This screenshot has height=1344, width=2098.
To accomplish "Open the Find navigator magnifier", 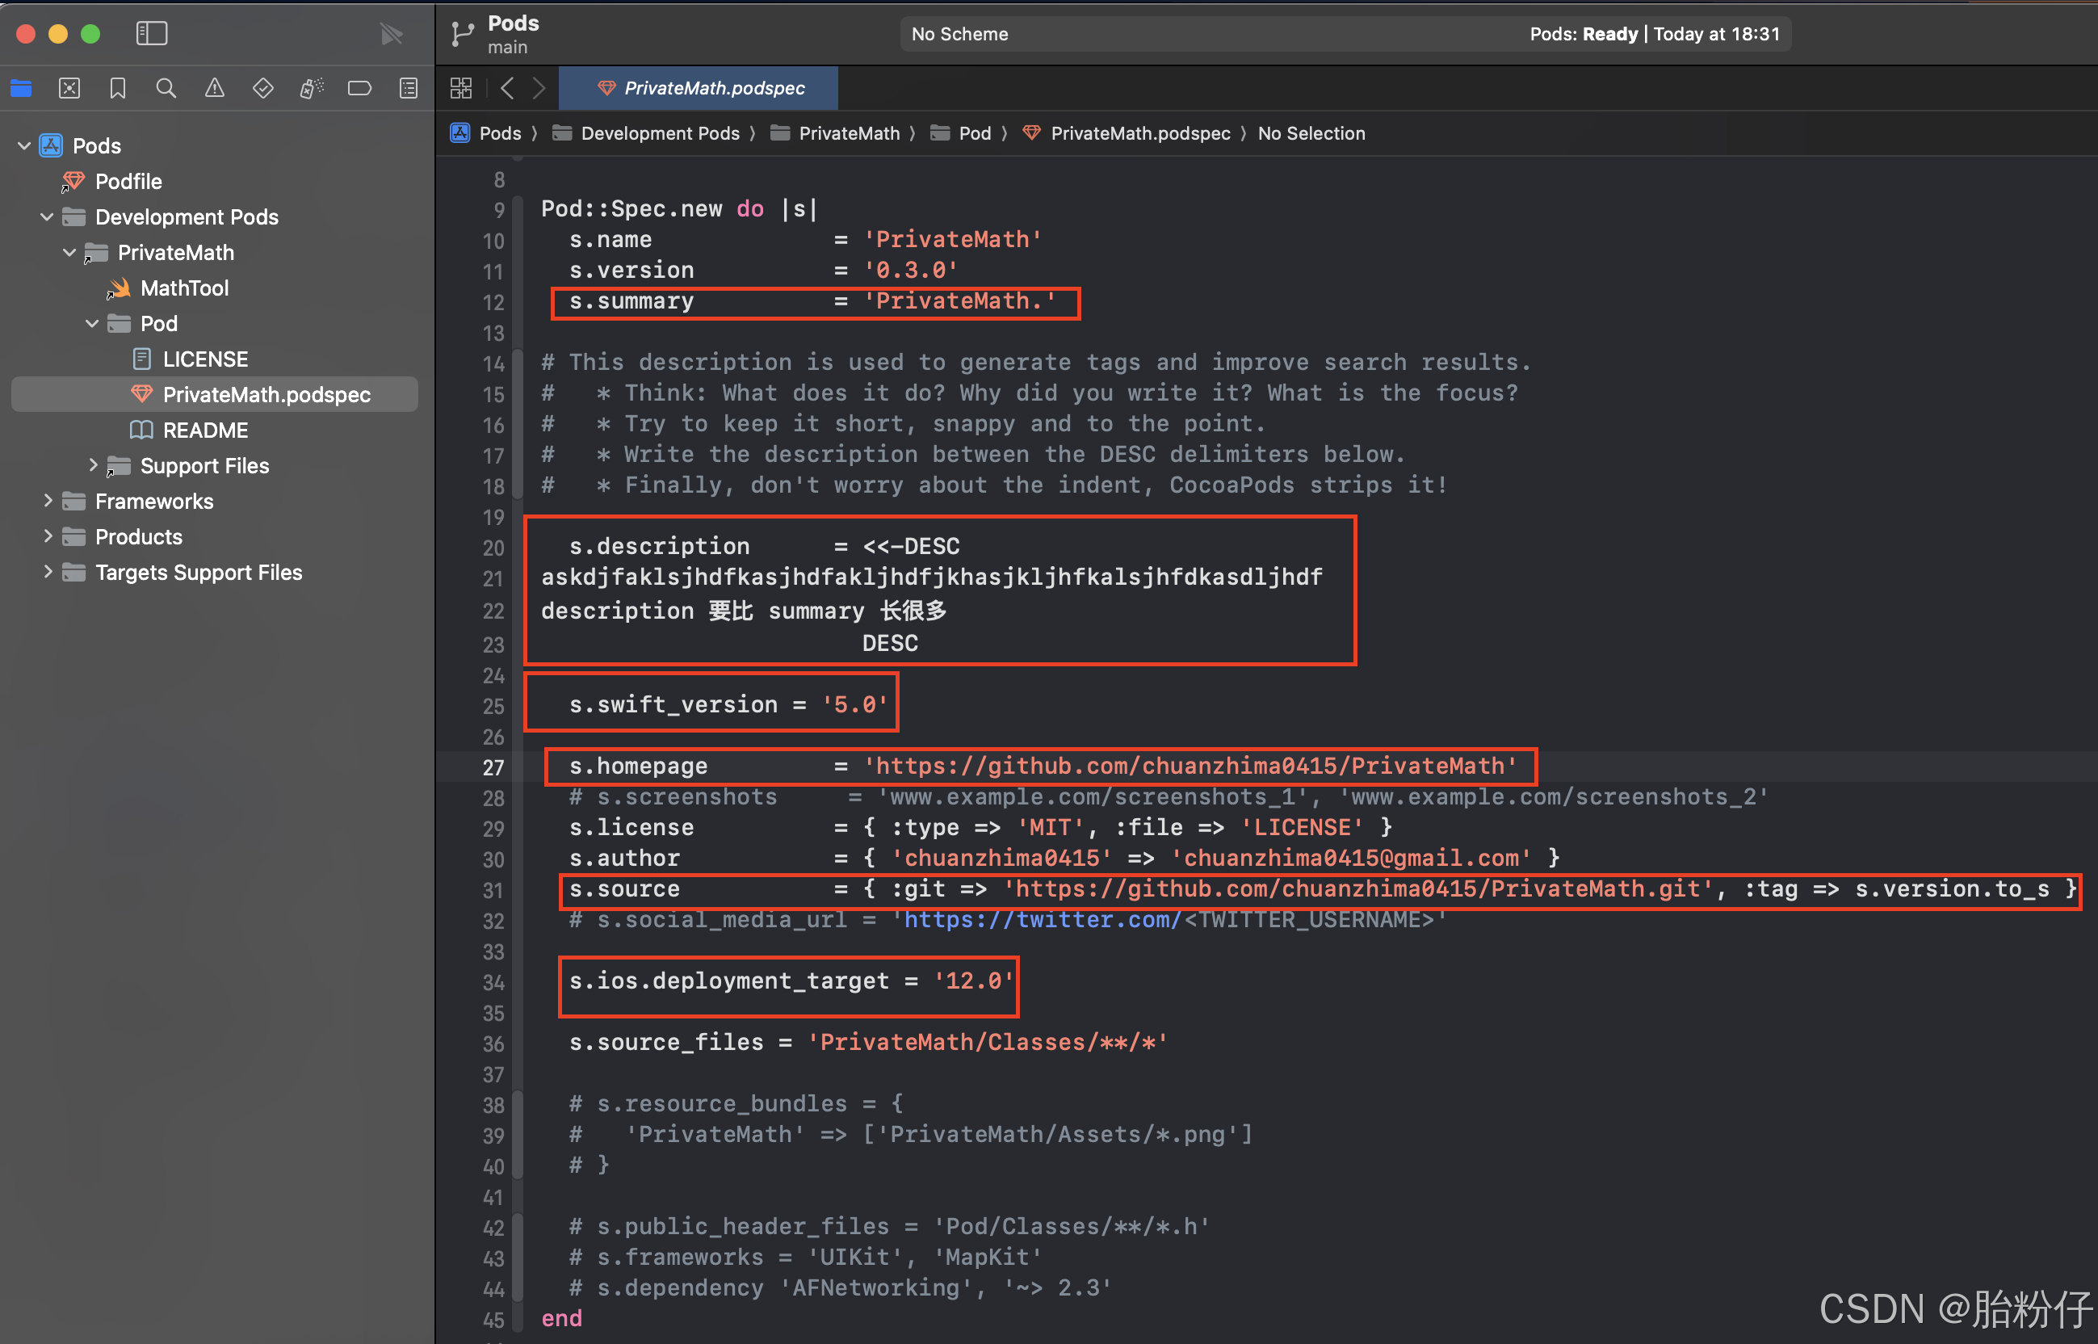I will (166, 88).
